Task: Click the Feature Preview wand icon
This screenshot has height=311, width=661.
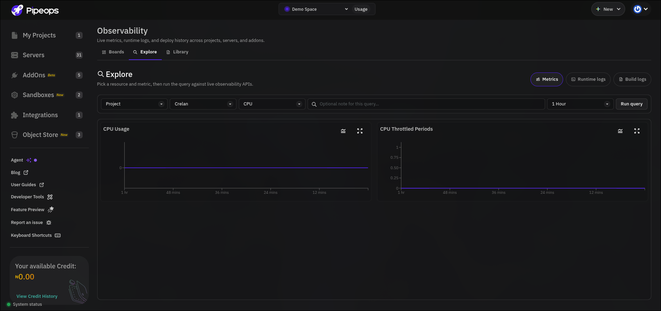Action: pyautogui.click(x=51, y=209)
